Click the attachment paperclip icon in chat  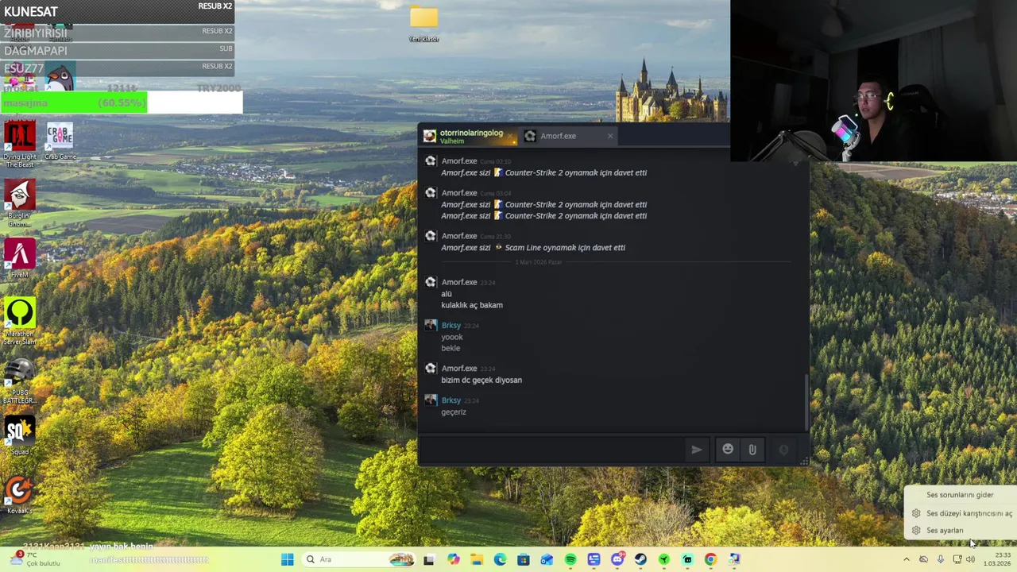(752, 450)
